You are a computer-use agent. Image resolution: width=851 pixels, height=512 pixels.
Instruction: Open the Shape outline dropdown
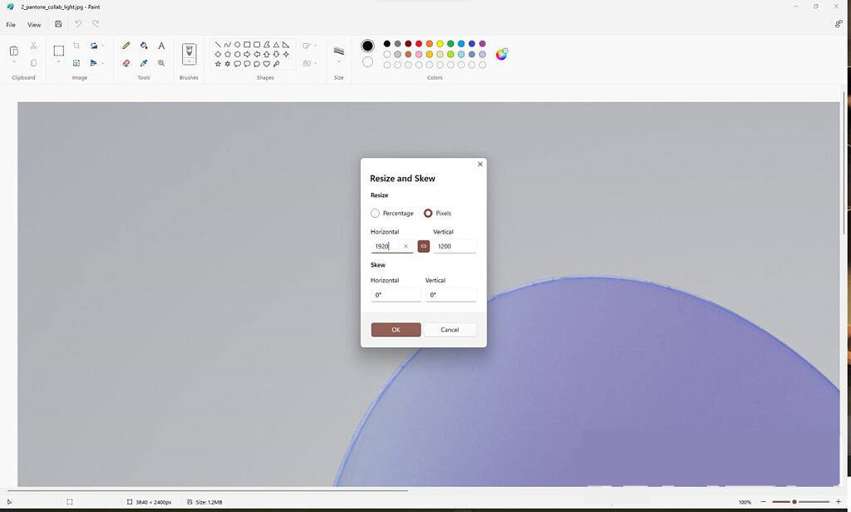click(309, 46)
